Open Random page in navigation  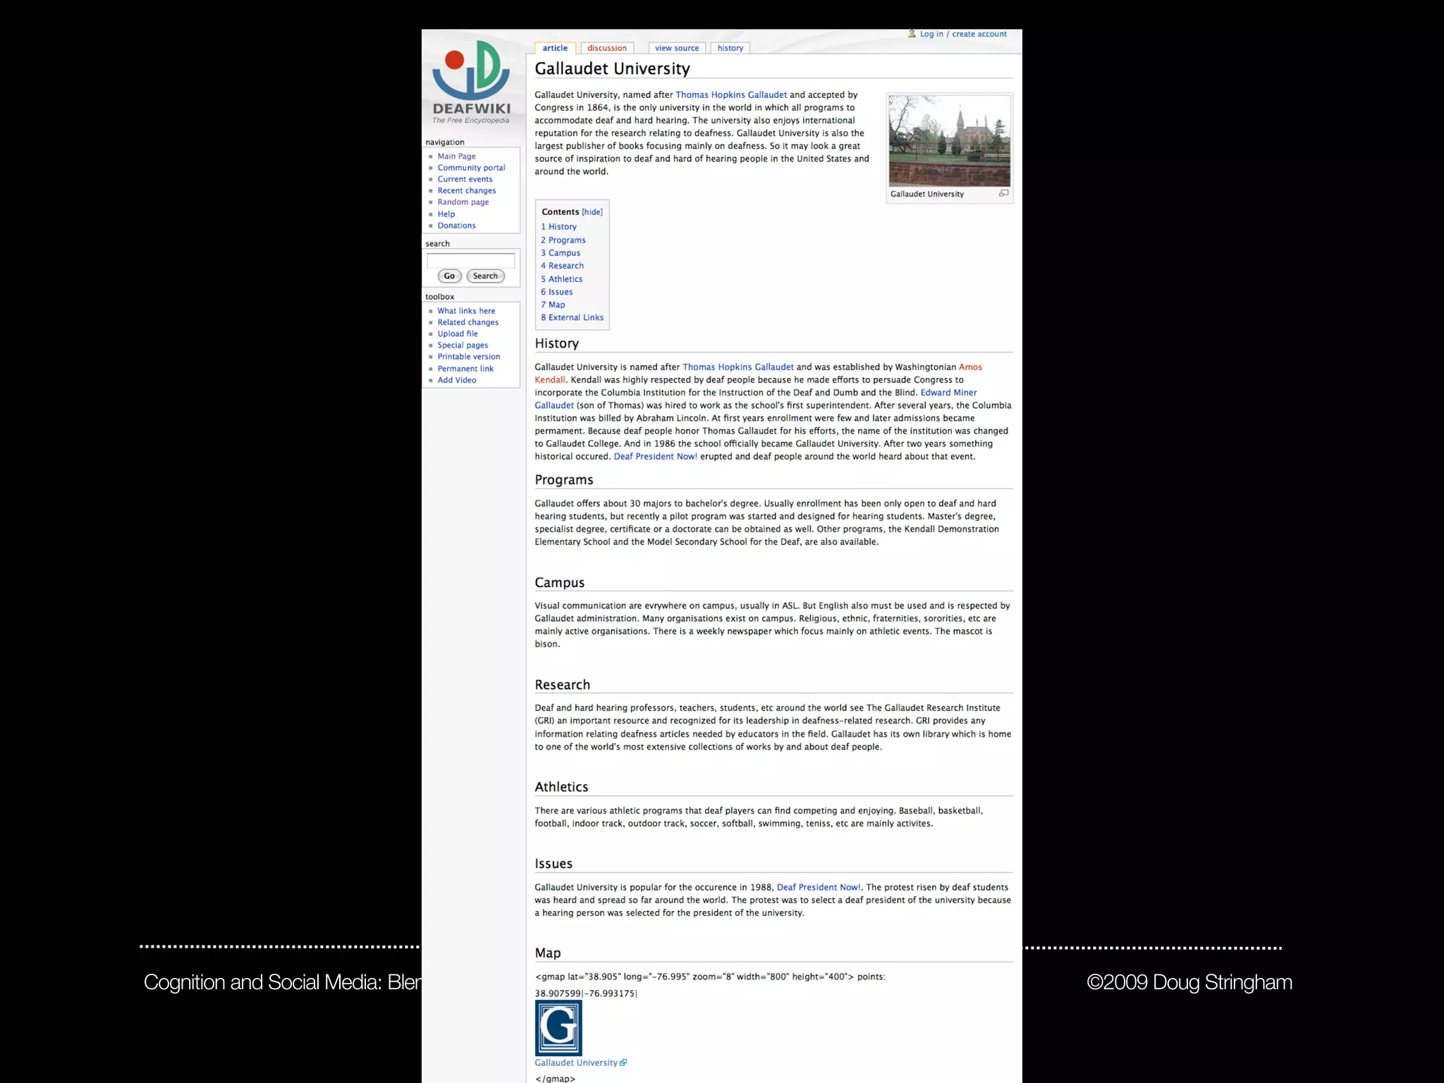pyautogui.click(x=463, y=202)
